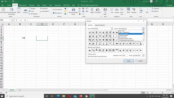This screenshot has height=98, width=174.
Task: Insert SmartArt graphic
Action: (44, 8)
